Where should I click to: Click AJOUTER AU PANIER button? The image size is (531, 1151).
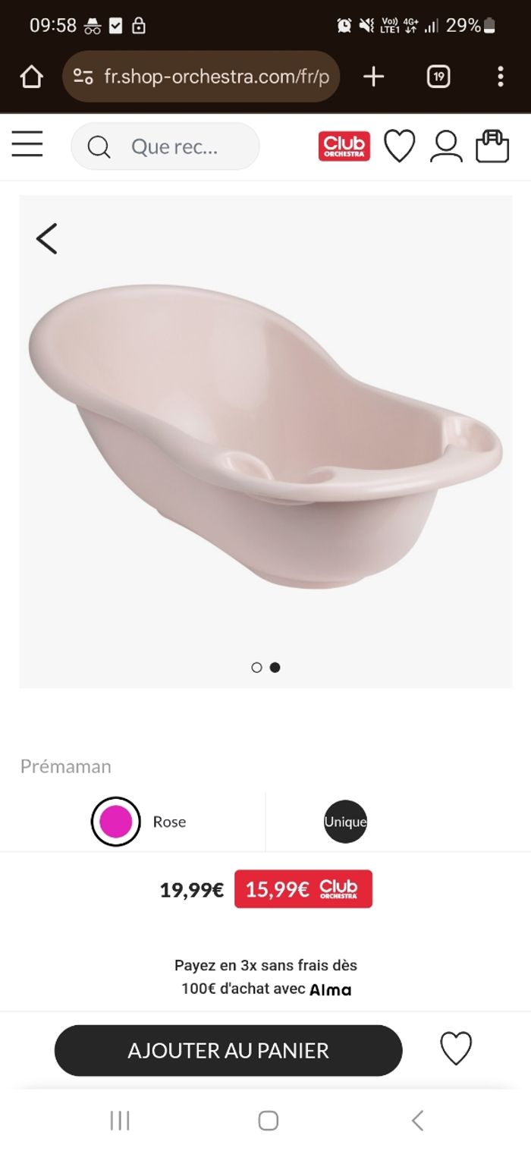pos(228,1050)
